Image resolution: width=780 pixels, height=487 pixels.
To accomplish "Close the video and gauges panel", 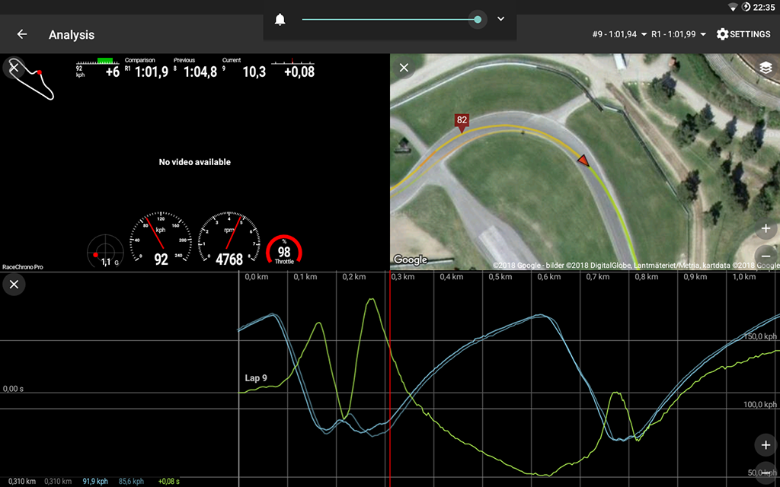I will (x=14, y=67).
